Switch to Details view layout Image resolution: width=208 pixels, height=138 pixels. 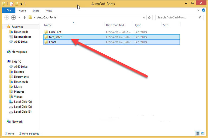(x=197, y=133)
